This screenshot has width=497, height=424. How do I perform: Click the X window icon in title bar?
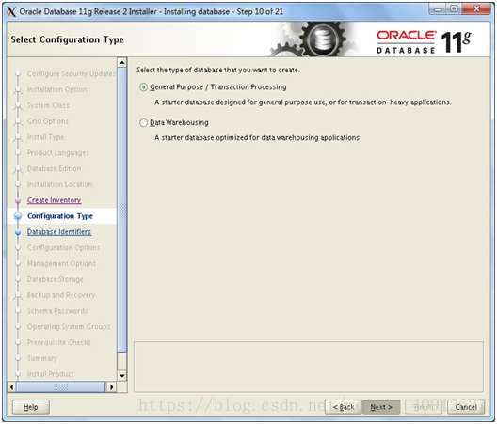pyautogui.click(x=11, y=12)
